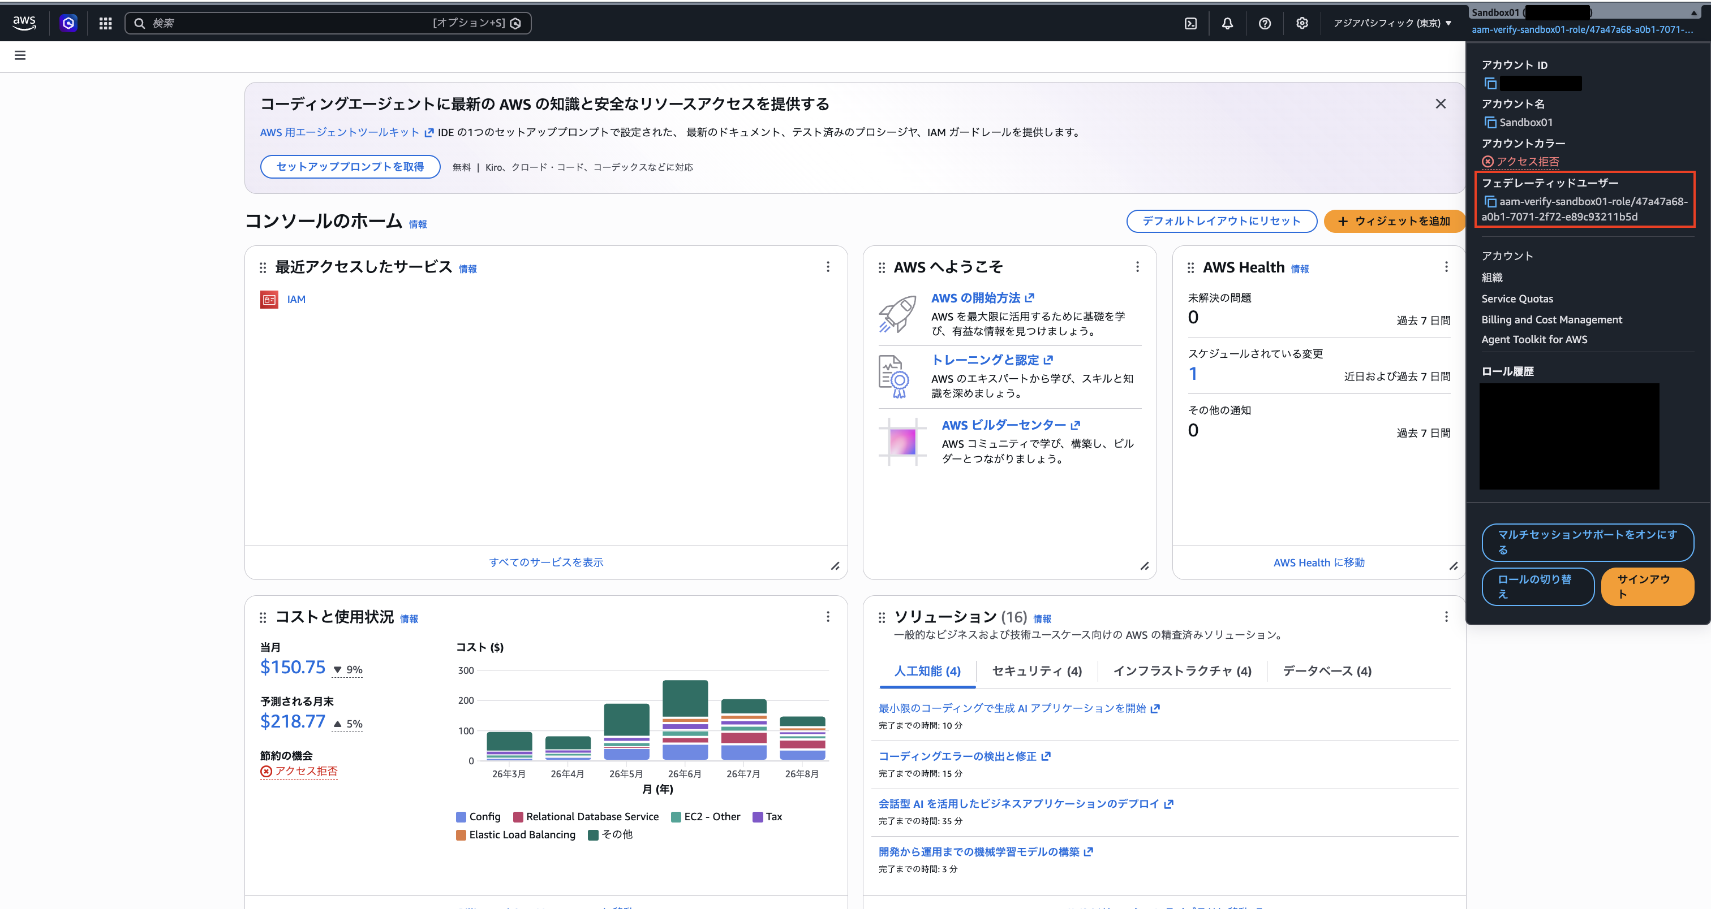The width and height of the screenshot is (1711, 909).
Task: Focus the 検索 search field
Action: [328, 23]
